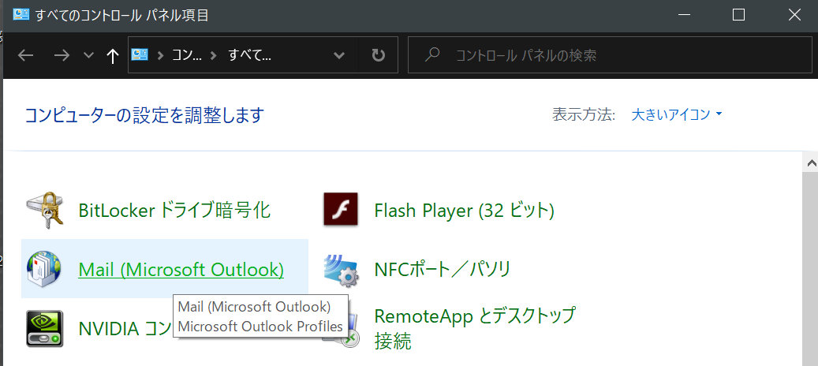Open Flash Player (32 ビット) link
This screenshot has width=818, height=366.
(465, 210)
